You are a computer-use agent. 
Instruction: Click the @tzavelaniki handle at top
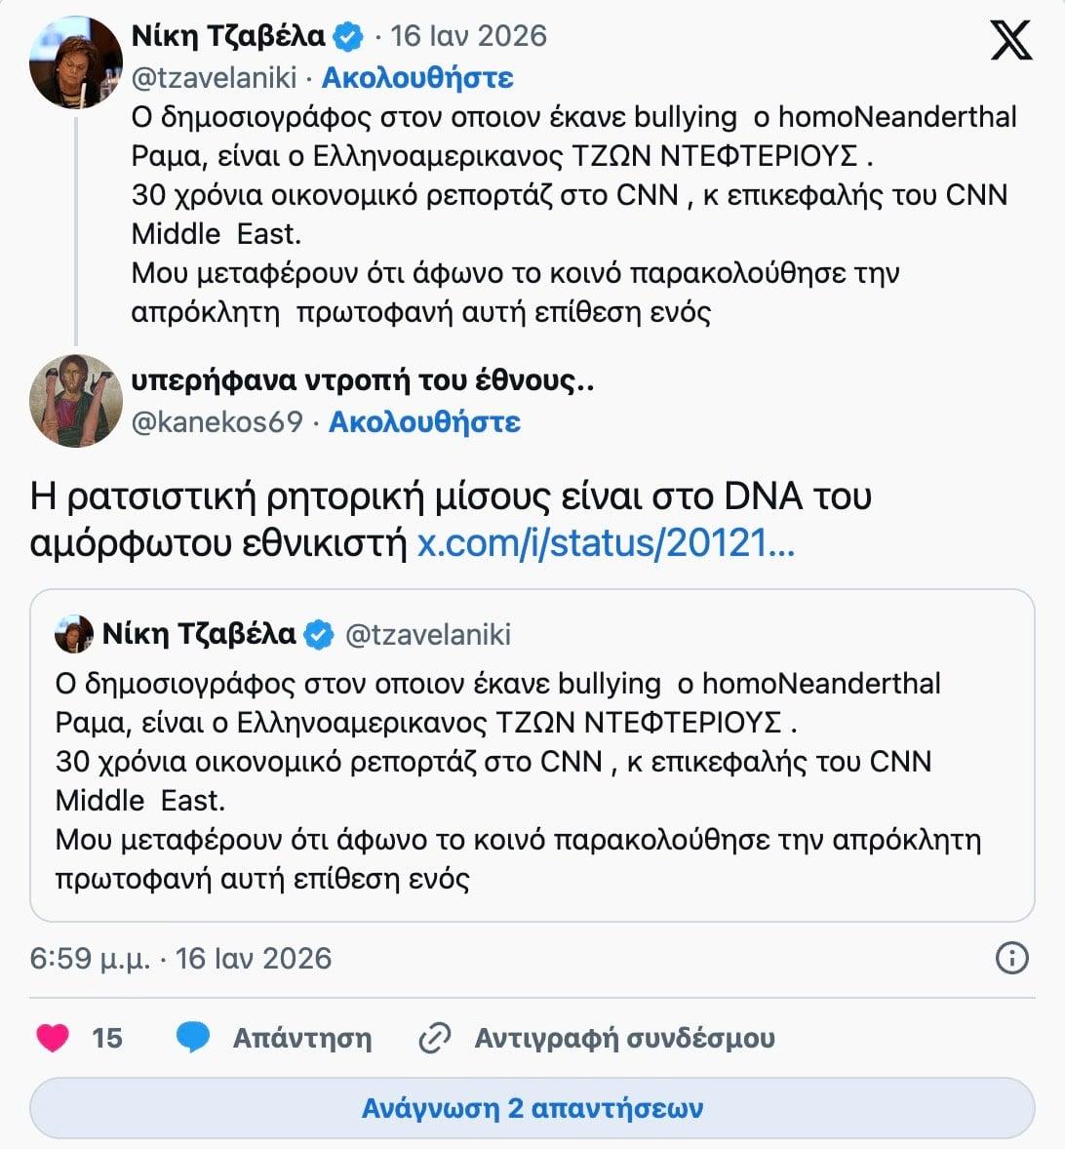(x=216, y=78)
